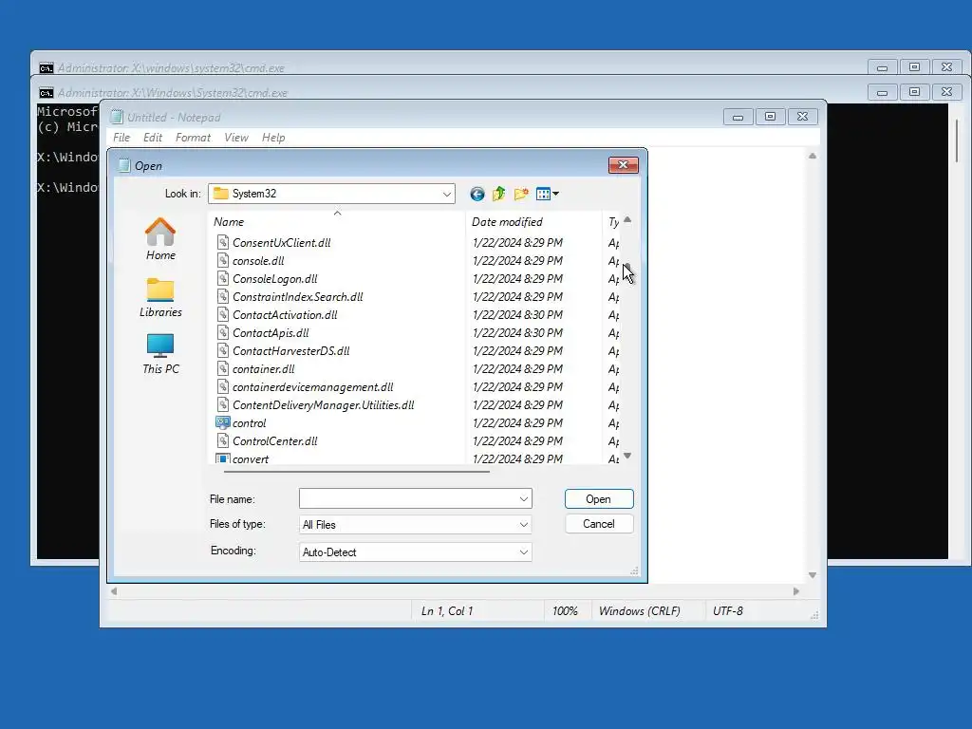
Task: Select the ContactHarvesterDS.dll file icon
Action: (x=222, y=350)
